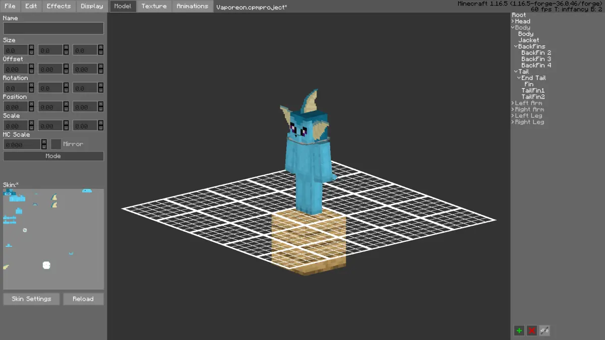Viewport: 605px width, 340px height.
Task: Select the BackFins group label
Action: pos(531,46)
